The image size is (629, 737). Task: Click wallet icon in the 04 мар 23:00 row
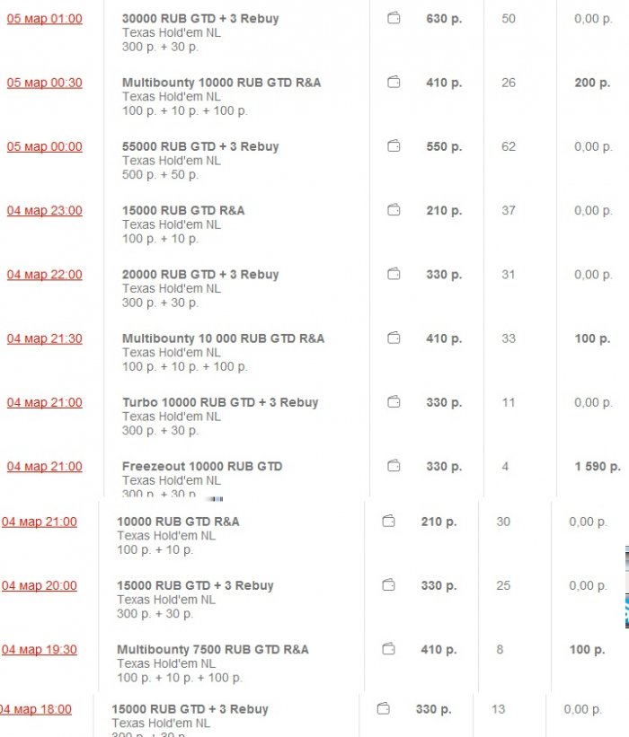point(394,210)
